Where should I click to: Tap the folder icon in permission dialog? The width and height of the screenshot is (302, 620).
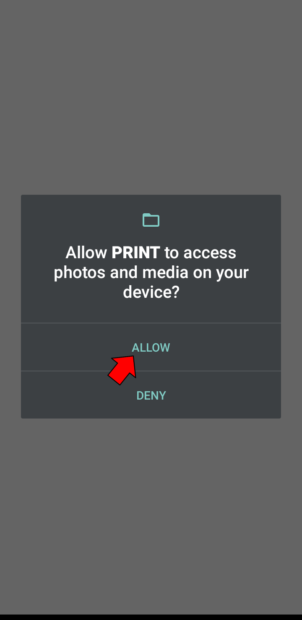pyautogui.click(x=151, y=220)
